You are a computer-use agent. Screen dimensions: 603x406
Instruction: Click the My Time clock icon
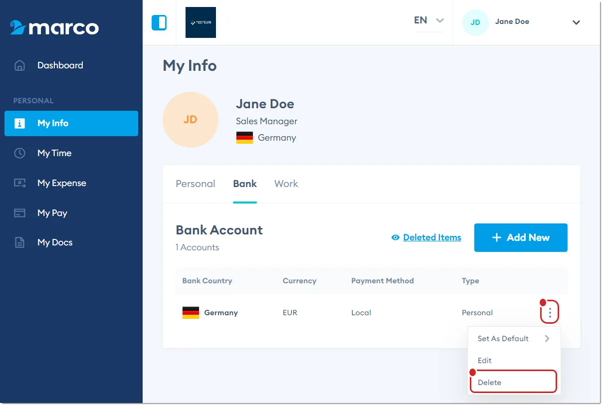19,153
